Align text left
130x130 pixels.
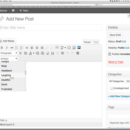(x=32, y=48)
